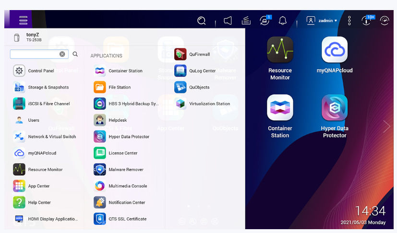Screen dimensions: 397x233
Task: Open QuFirewall from the applications list
Action: [199, 55]
